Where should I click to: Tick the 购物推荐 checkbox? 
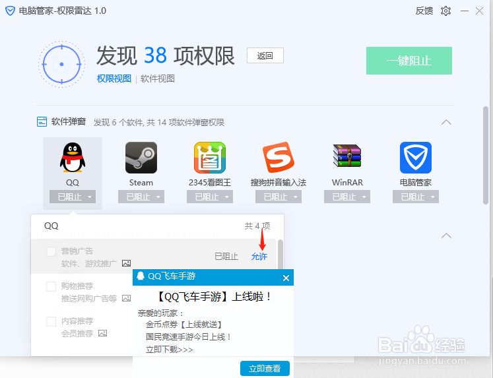tap(51, 286)
